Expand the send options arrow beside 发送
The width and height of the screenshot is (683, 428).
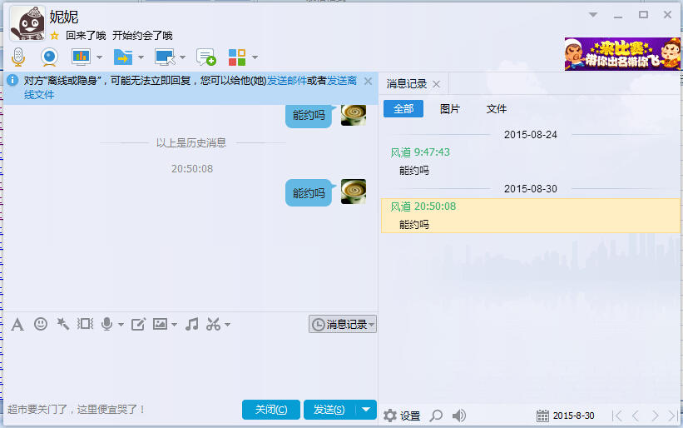[366, 409]
